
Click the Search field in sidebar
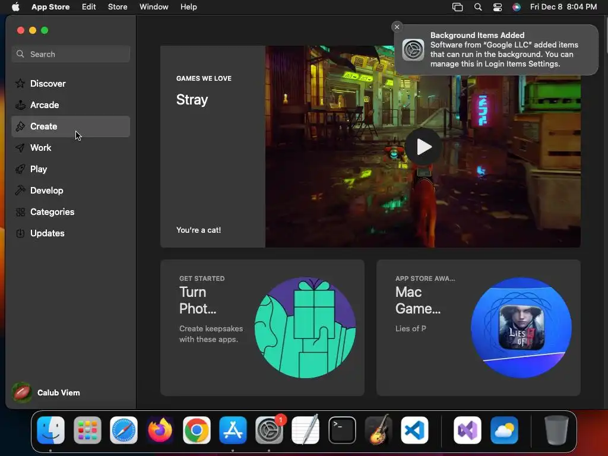tap(71, 54)
